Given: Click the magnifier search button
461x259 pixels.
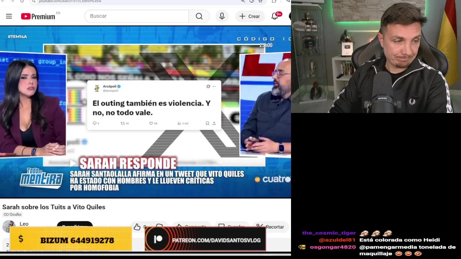Looking at the screenshot, I should pyautogui.click(x=199, y=16).
